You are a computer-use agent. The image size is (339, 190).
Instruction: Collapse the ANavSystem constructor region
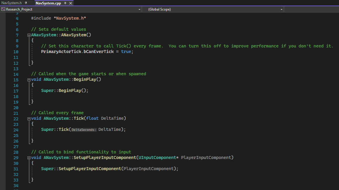coord(28,35)
